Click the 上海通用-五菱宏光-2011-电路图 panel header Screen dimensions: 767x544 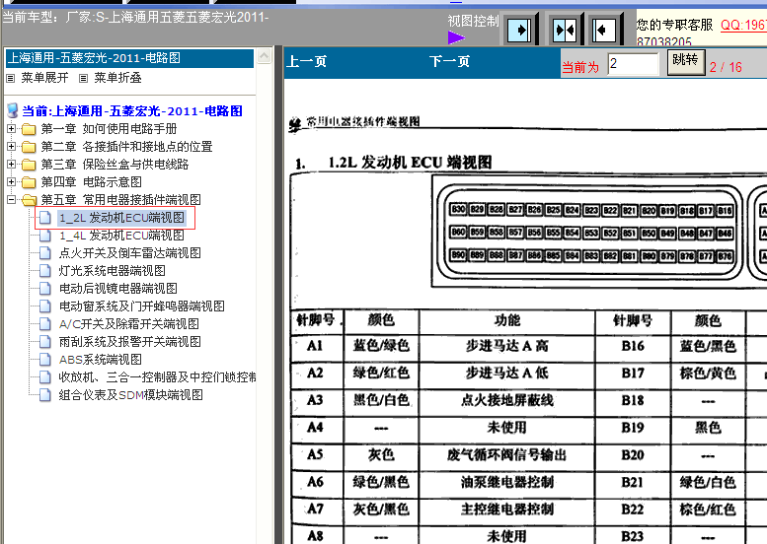click(x=129, y=58)
